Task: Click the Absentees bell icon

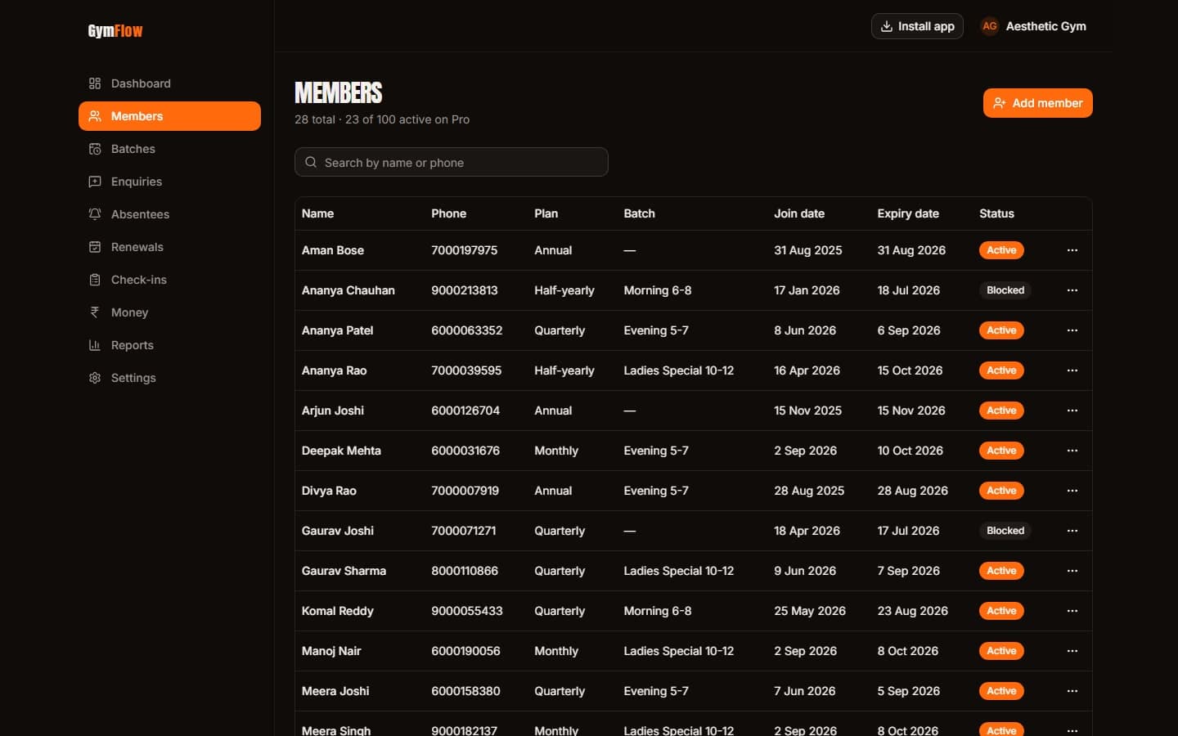Action: [95, 214]
